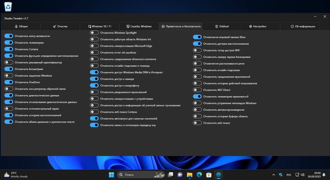
Task: Toggle the Отключить биометрию switch
Action: [9, 69]
